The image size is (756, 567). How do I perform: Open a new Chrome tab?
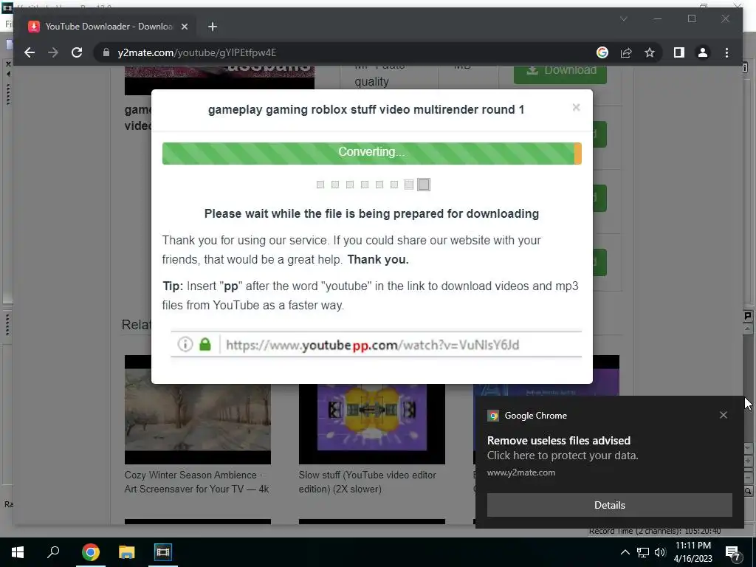tap(212, 27)
